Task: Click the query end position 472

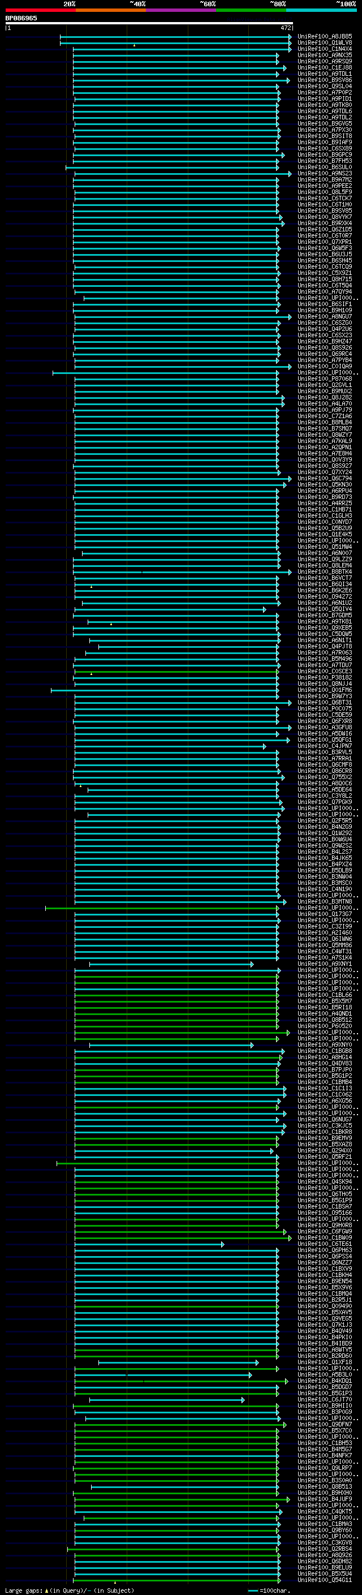Action: point(285,28)
